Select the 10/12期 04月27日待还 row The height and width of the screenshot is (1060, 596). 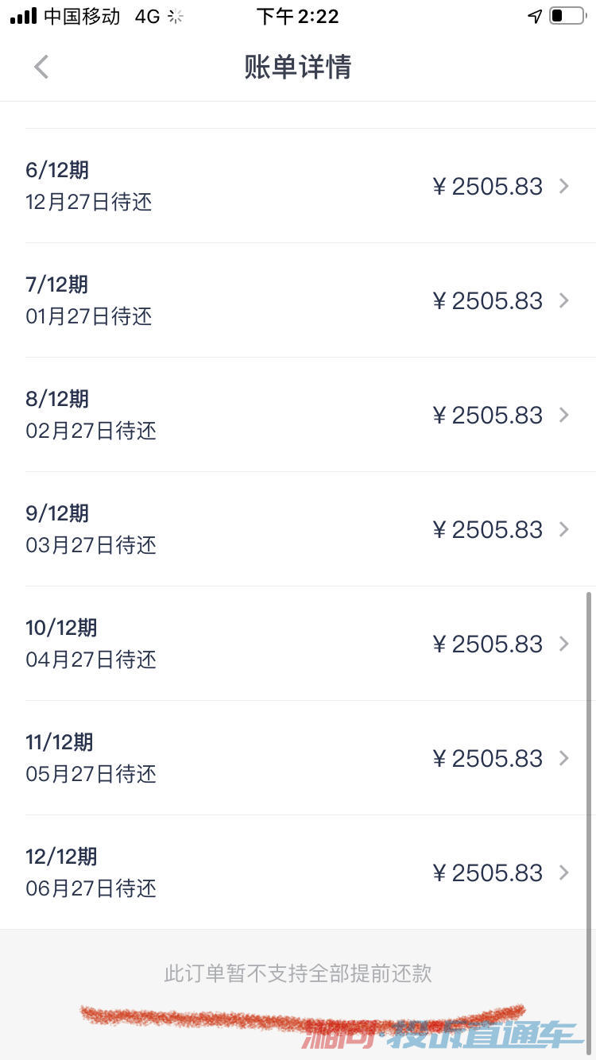click(298, 644)
